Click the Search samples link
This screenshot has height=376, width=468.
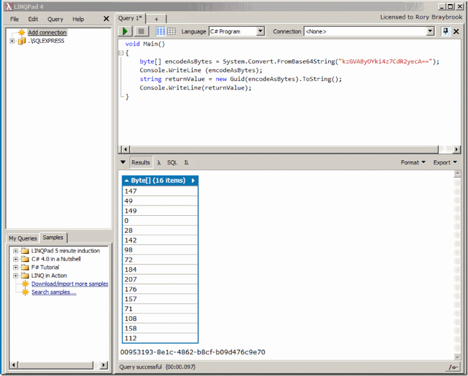point(53,292)
